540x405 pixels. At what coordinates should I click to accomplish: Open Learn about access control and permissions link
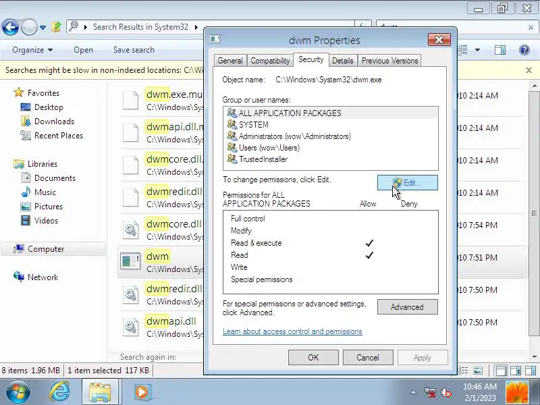(292, 331)
